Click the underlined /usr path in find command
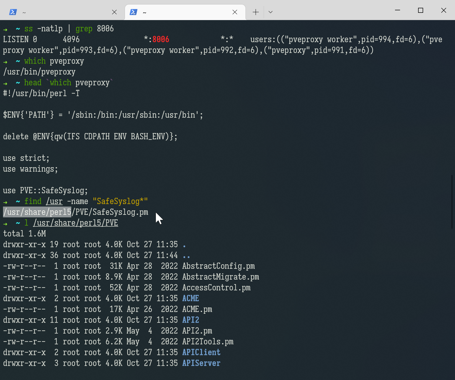 [x=54, y=201]
